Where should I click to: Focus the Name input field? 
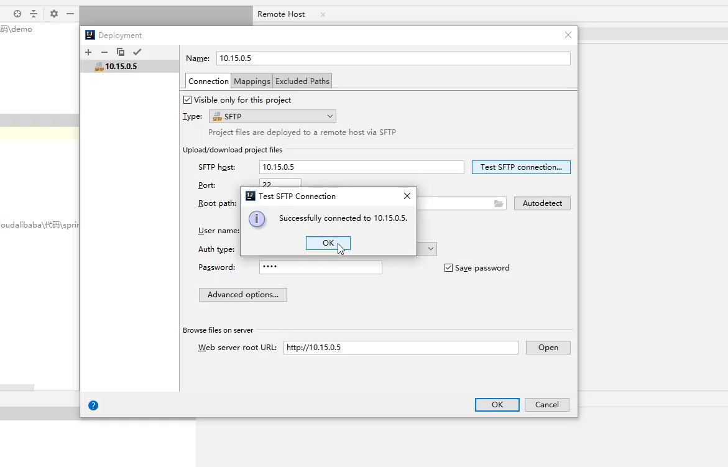pyautogui.click(x=394, y=58)
